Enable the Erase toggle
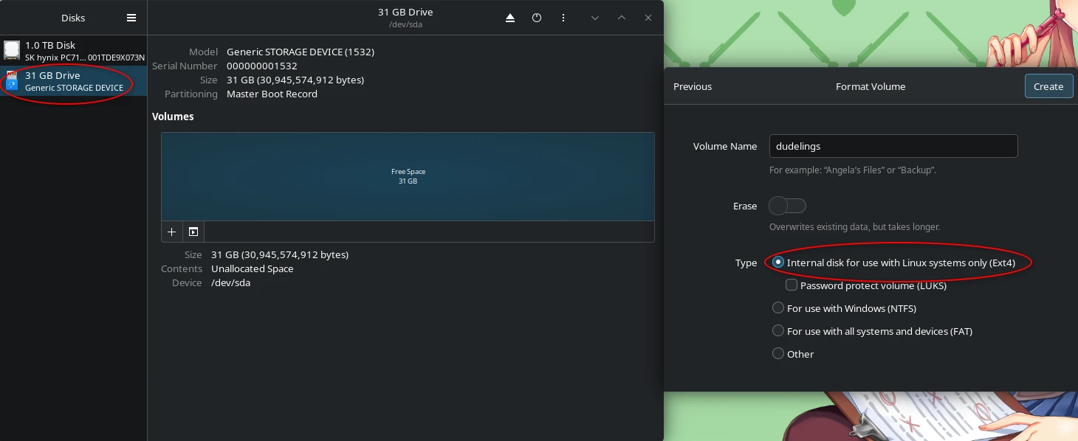Image resolution: width=1078 pixels, height=441 pixels. point(787,206)
